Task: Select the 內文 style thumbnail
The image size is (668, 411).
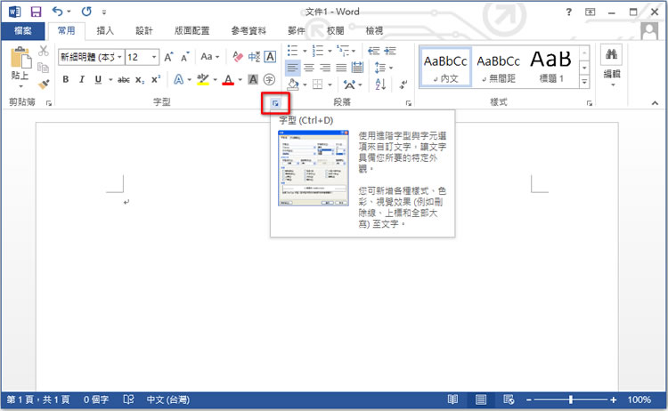Action: pyautogui.click(x=445, y=68)
